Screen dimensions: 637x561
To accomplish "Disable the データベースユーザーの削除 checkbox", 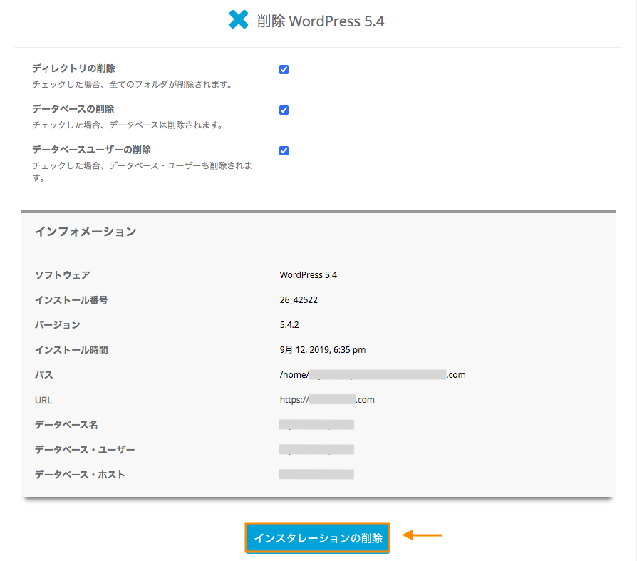I will (x=284, y=151).
